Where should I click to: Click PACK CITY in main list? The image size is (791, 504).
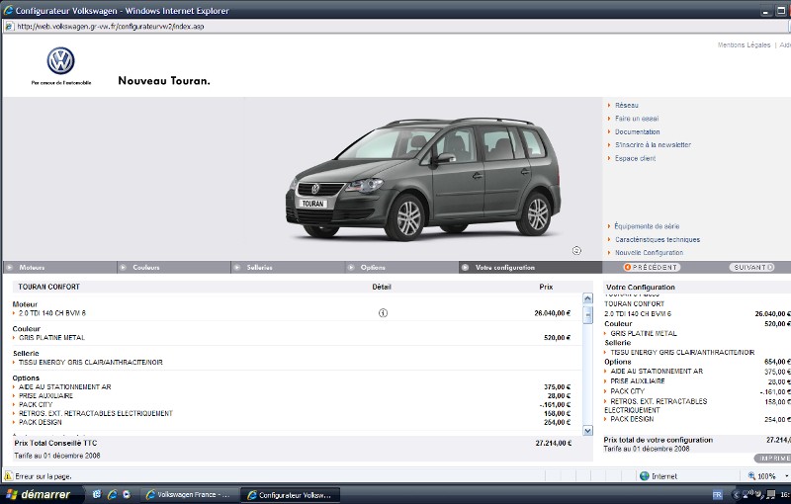tap(36, 405)
